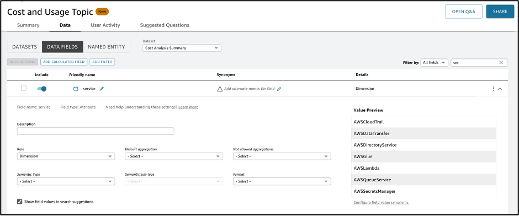Click the 'Field name: service' text
The image size is (519, 216).
pyautogui.click(x=34, y=107)
